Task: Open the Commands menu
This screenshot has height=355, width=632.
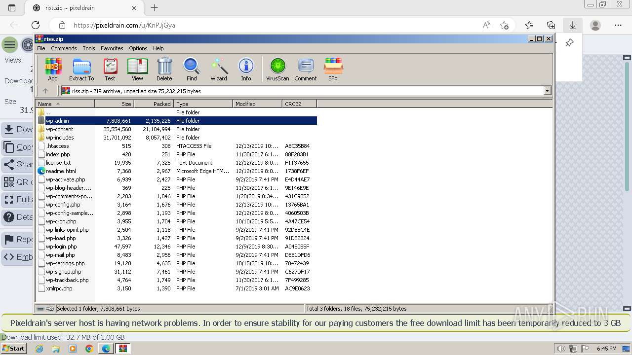Action: pyautogui.click(x=64, y=48)
